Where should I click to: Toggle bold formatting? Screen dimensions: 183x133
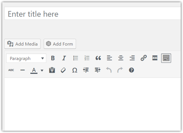coord(53,58)
